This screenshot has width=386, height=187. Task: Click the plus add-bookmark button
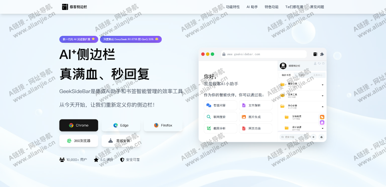click(x=313, y=137)
